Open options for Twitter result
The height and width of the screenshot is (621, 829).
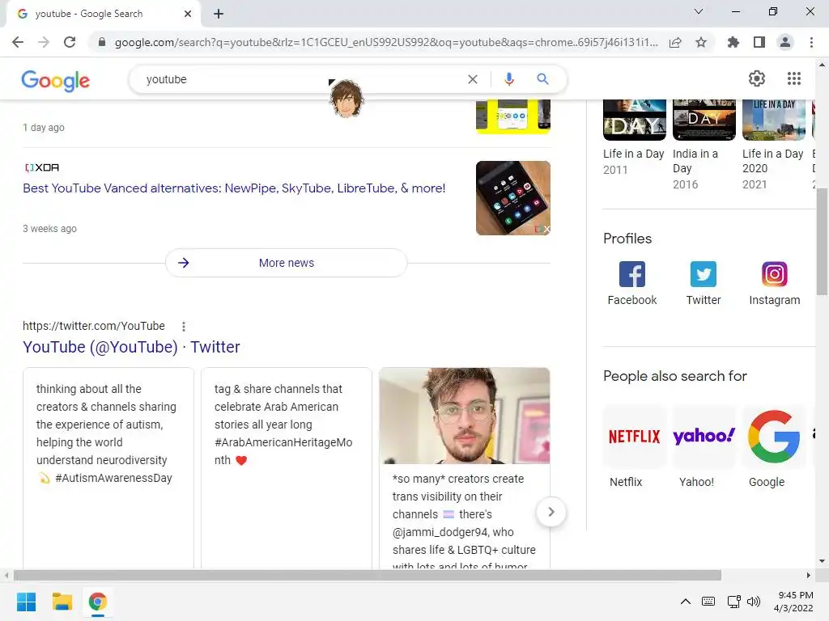(x=184, y=327)
